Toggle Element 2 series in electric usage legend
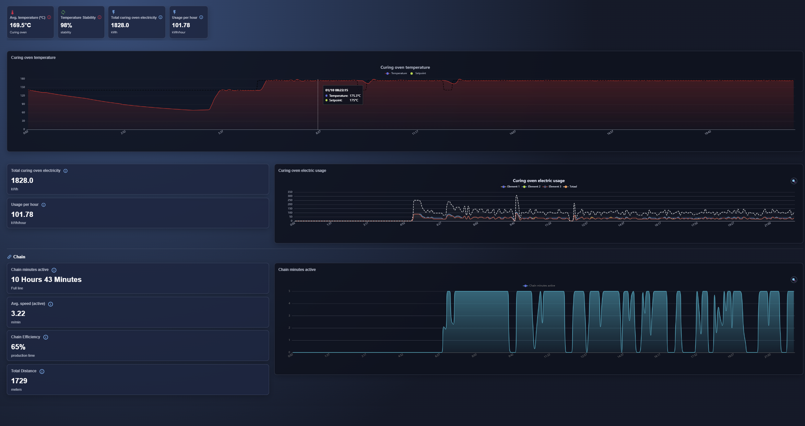Viewport: 805px width, 426px height. [531, 187]
